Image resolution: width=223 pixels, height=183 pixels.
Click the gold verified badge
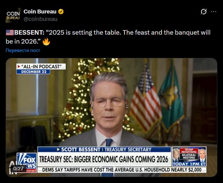[x=61, y=12]
